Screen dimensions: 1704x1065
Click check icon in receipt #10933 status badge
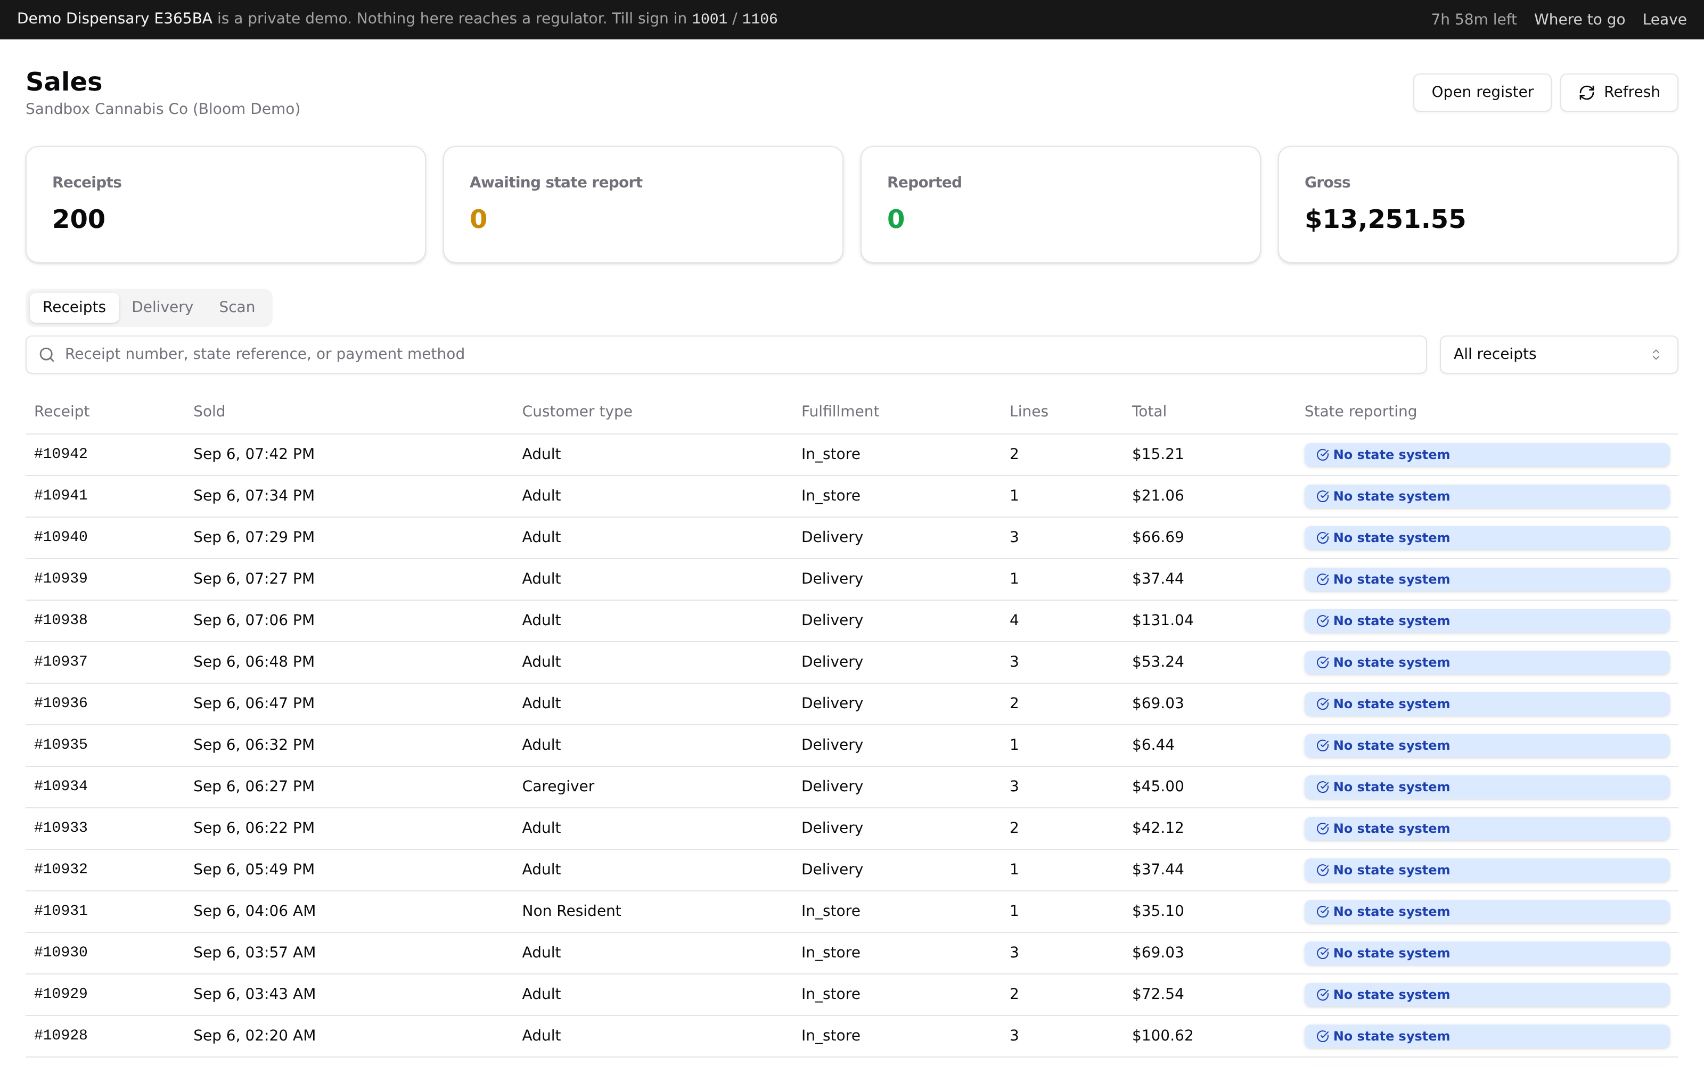coord(1322,829)
